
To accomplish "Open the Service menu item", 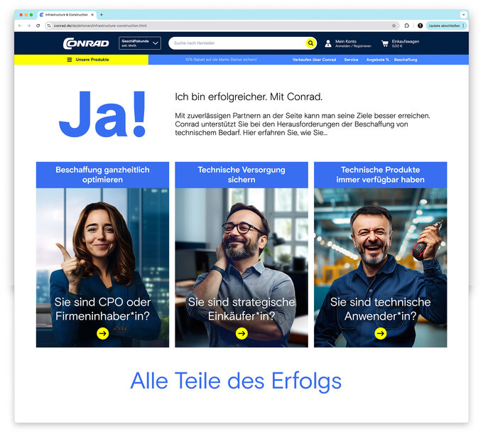I will 351,60.
